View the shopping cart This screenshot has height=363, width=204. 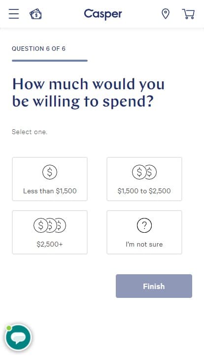coord(188,14)
